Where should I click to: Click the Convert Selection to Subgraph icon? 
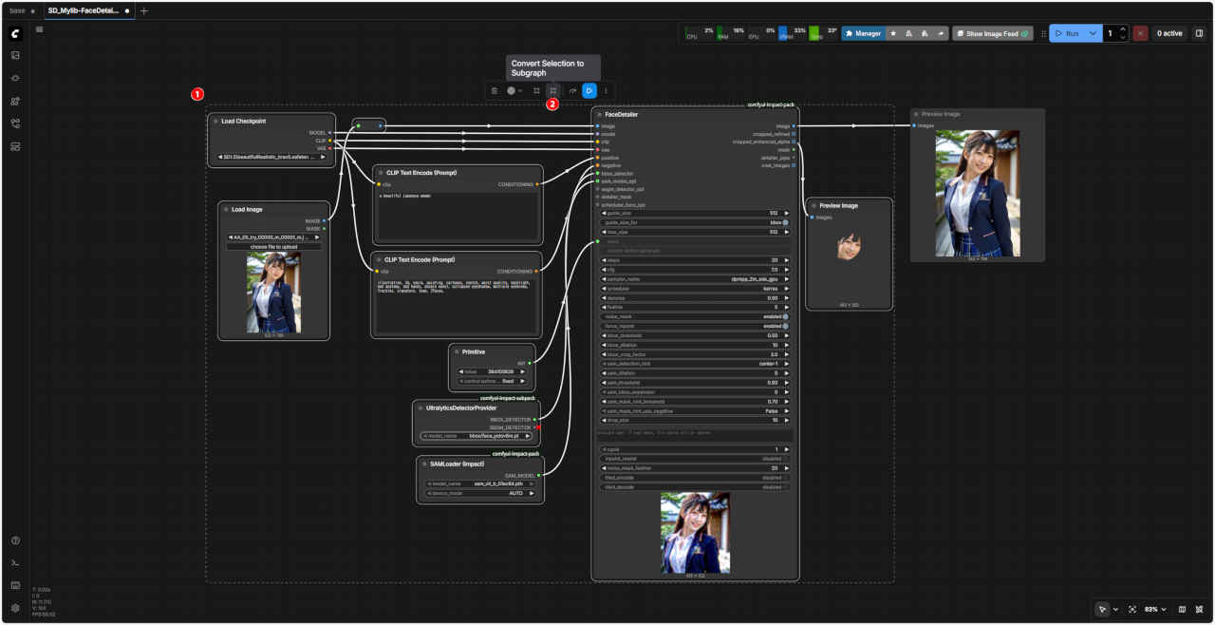pos(553,91)
